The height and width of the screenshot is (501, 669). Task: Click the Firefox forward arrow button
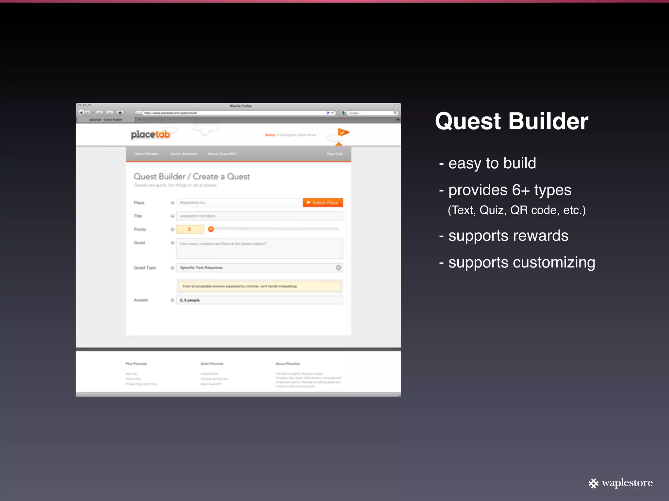(88, 113)
